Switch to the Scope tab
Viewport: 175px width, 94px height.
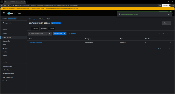point(51,29)
